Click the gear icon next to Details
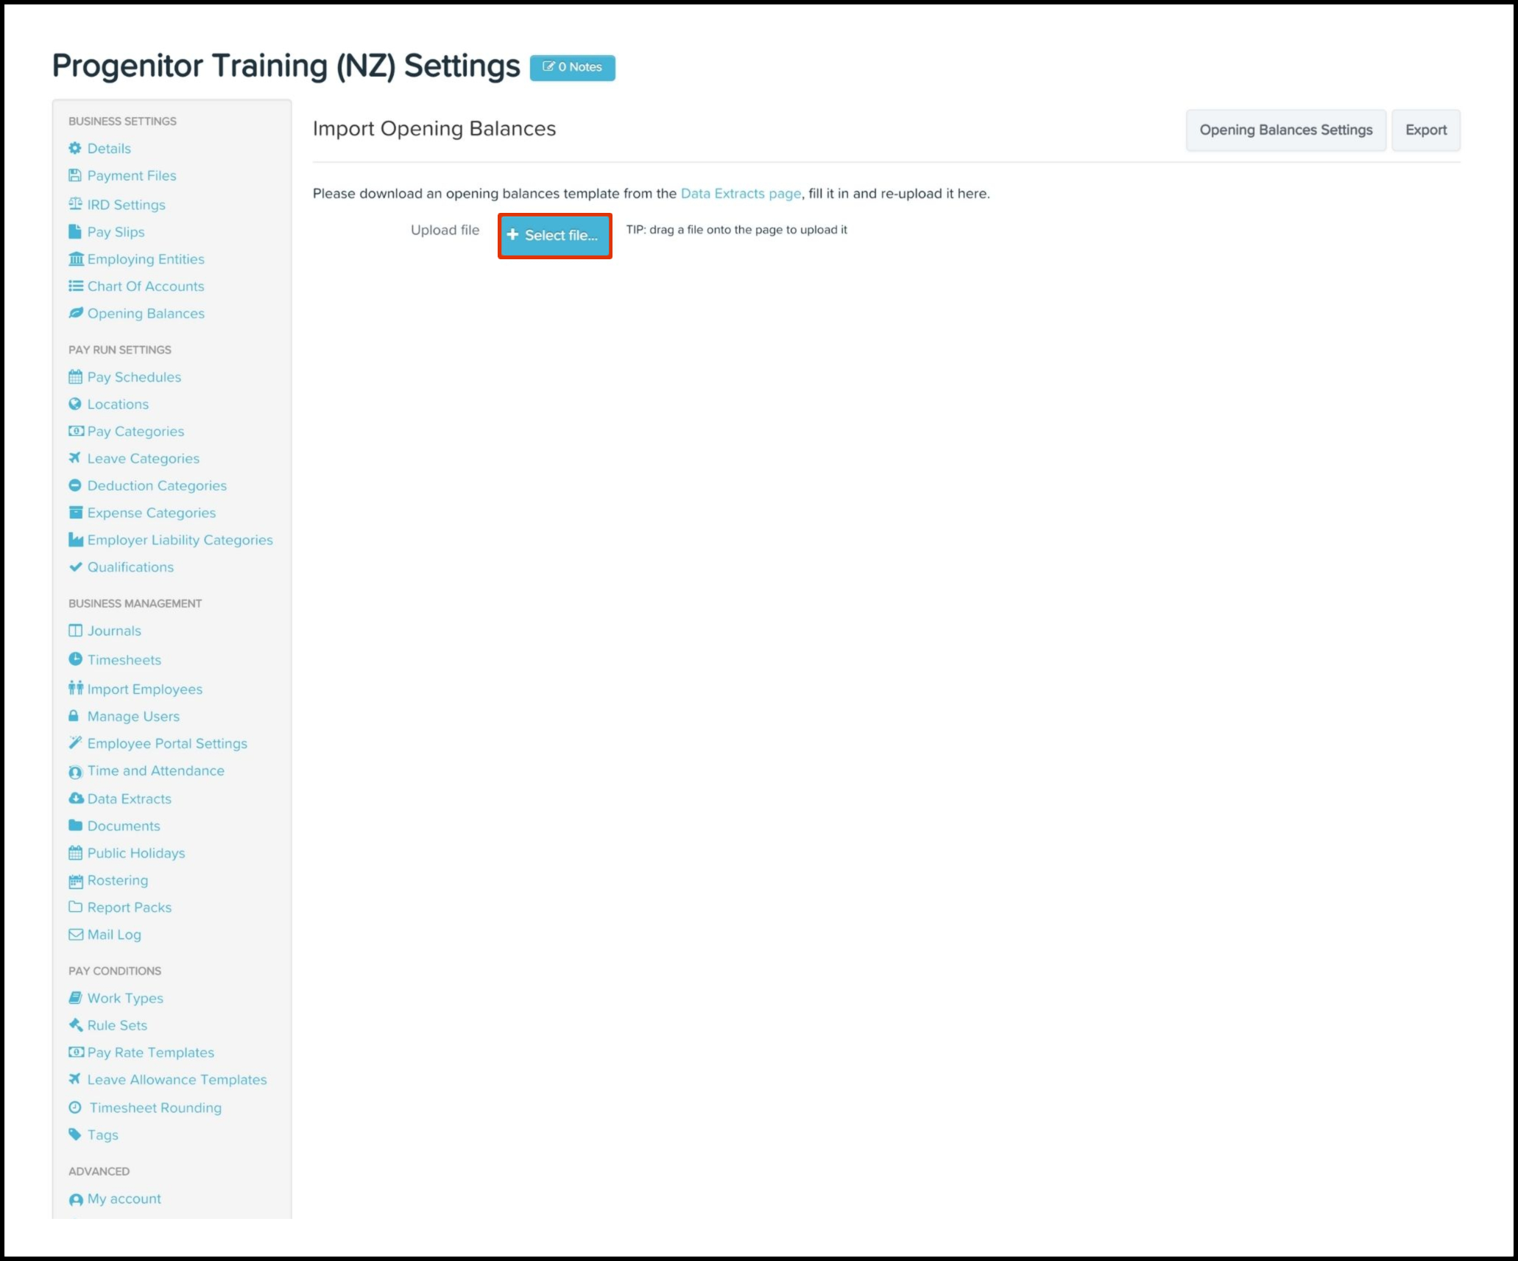1518x1261 pixels. [x=74, y=148]
